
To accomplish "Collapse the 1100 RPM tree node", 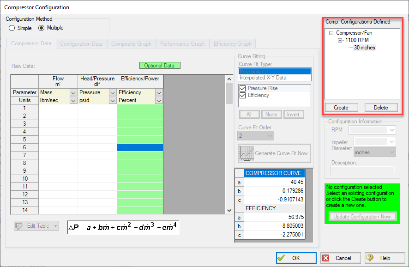I will coord(341,40).
